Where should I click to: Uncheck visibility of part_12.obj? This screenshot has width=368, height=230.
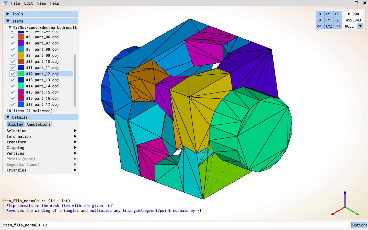coord(13,74)
